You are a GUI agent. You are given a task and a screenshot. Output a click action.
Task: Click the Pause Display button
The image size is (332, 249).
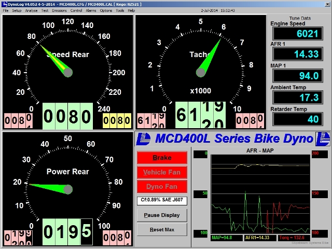[162, 215]
